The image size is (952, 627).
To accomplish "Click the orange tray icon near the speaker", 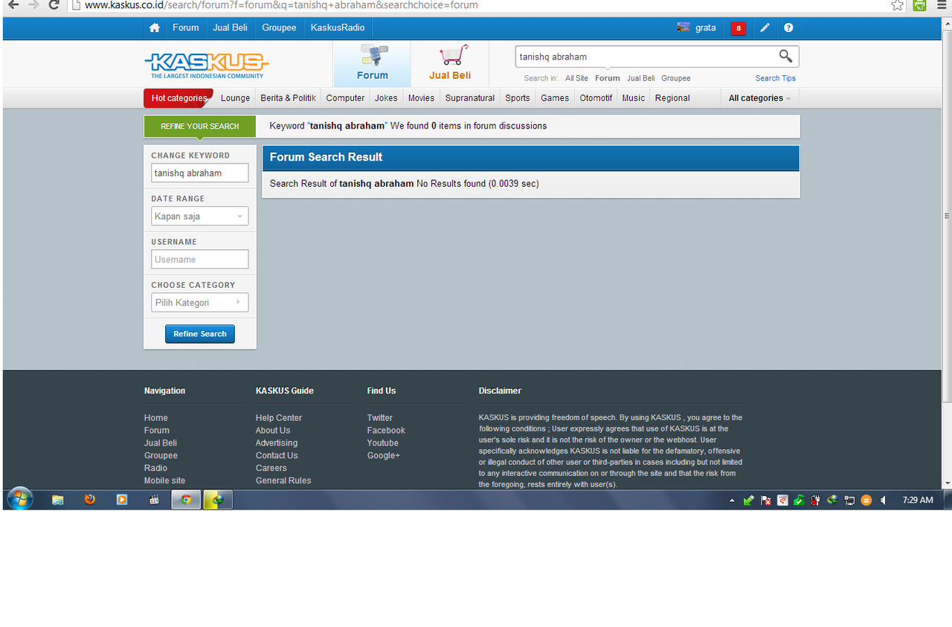I will coord(866,501).
